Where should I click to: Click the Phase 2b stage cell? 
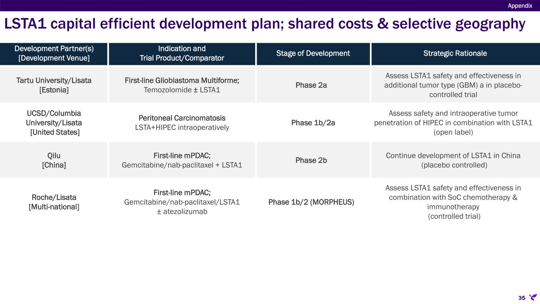[311, 160]
